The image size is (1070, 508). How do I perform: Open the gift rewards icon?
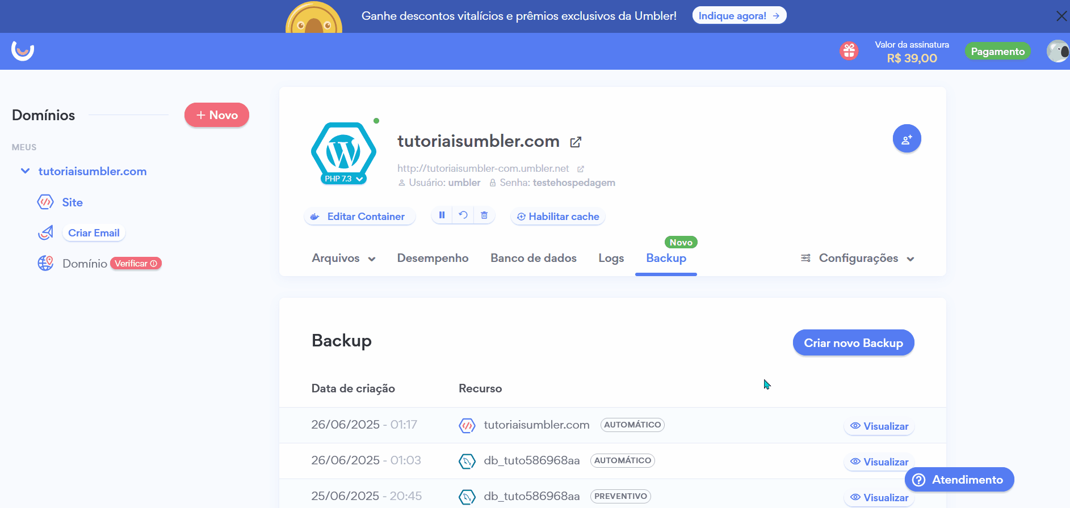pos(849,51)
